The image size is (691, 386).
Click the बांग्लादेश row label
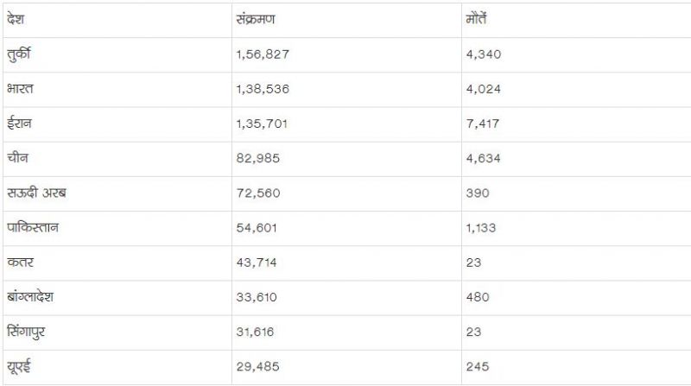tap(35, 297)
